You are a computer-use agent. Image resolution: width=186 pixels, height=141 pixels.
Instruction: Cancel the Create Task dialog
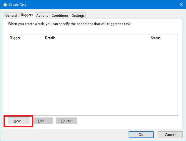170,135
